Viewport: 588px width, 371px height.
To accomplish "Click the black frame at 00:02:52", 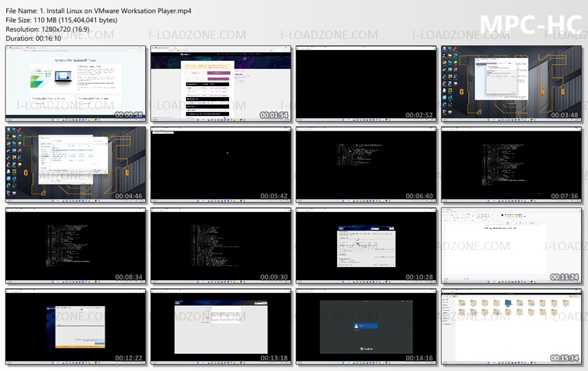I will pyautogui.click(x=366, y=84).
